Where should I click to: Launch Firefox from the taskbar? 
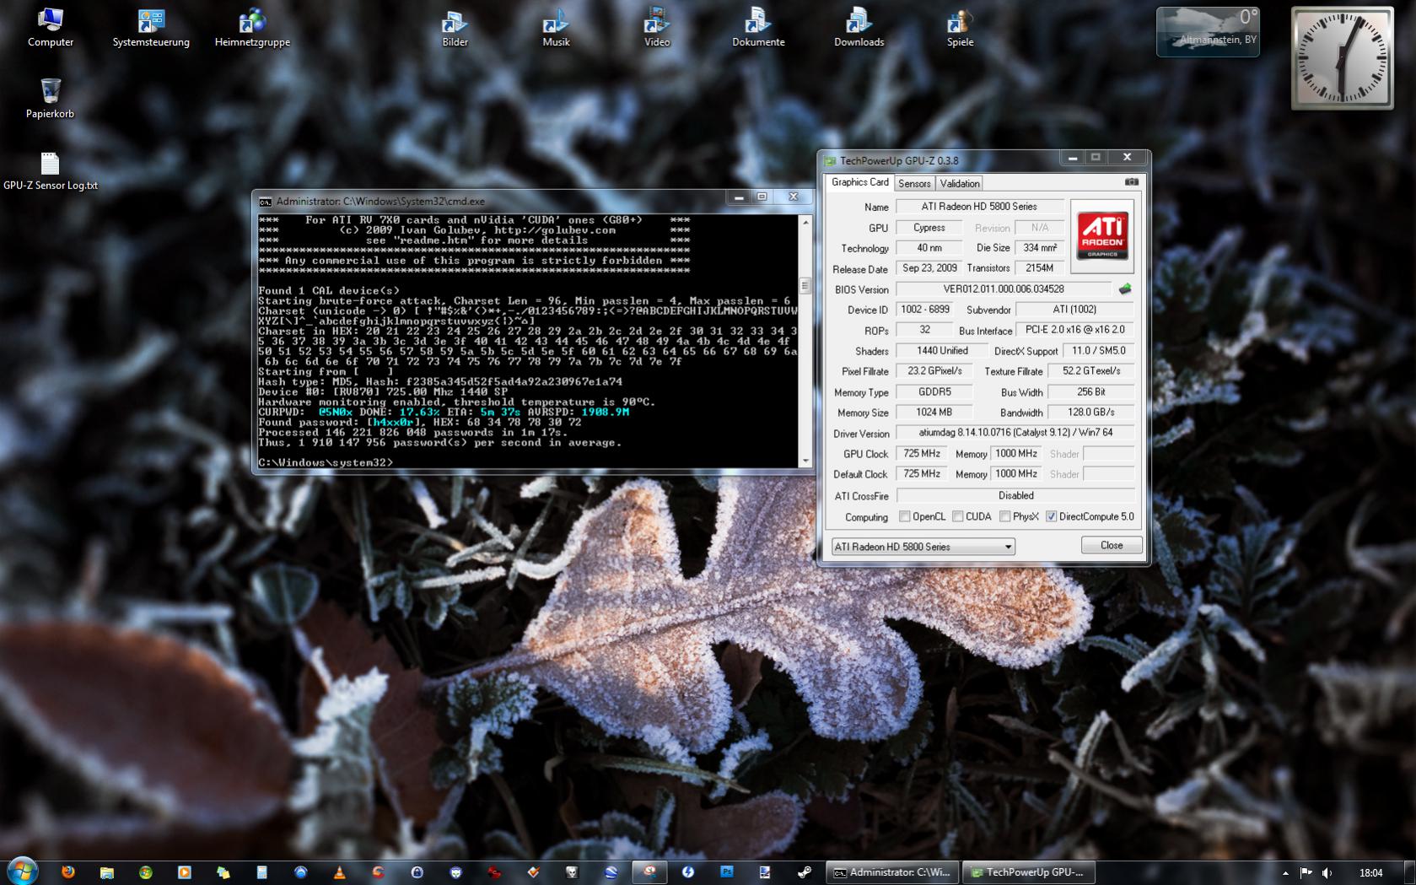[68, 872]
